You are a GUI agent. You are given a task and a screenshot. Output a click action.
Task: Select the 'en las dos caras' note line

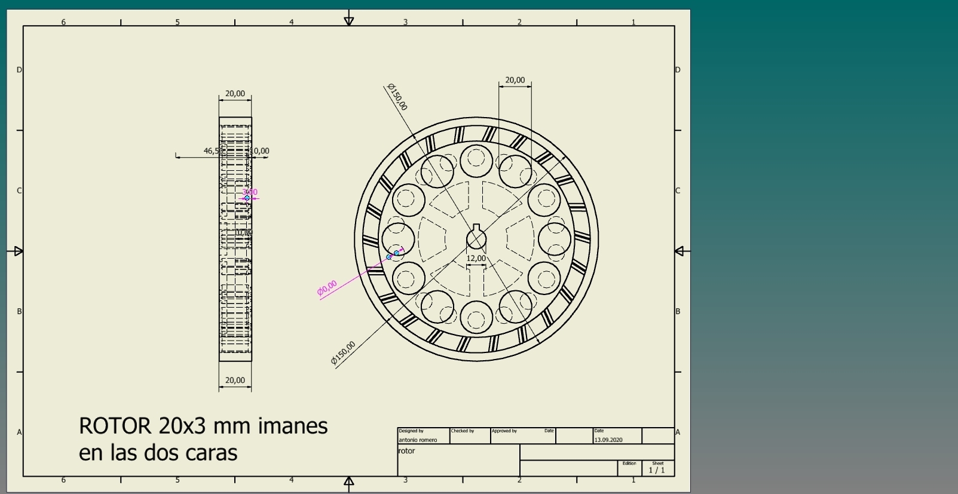(158, 452)
